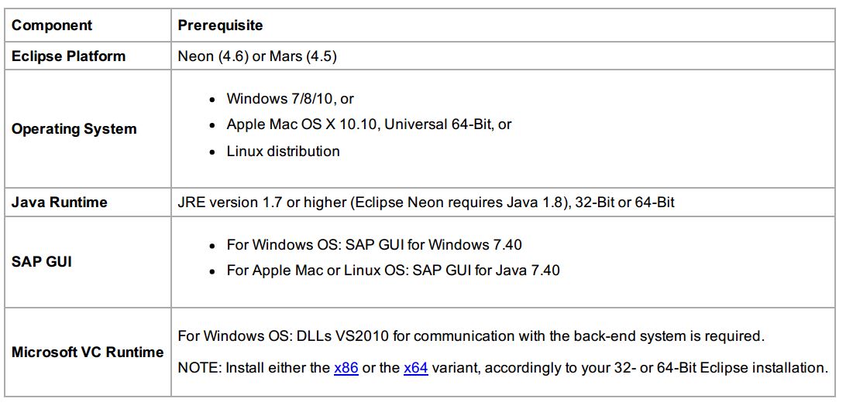Select the Apple Mac OS X 10.10 bullet item
Image resolution: width=846 pixels, height=412 pixels.
coord(369,124)
